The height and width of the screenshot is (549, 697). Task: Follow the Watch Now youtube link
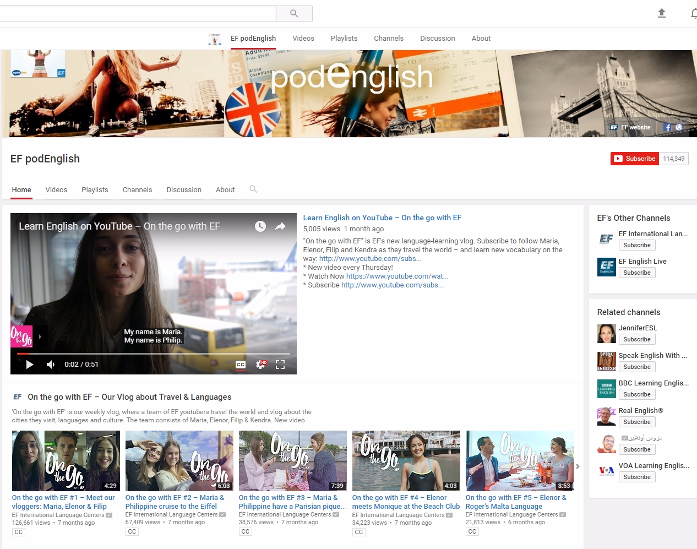pyautogui.click(x=397, y=276)
